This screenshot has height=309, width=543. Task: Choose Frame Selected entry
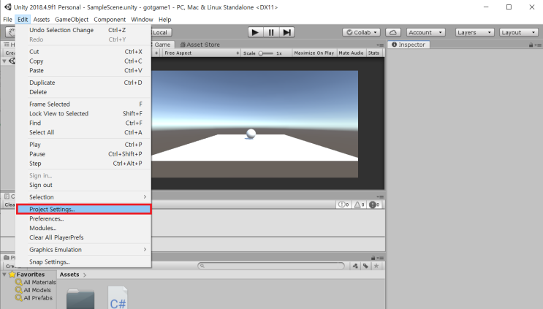coord(83,104)
